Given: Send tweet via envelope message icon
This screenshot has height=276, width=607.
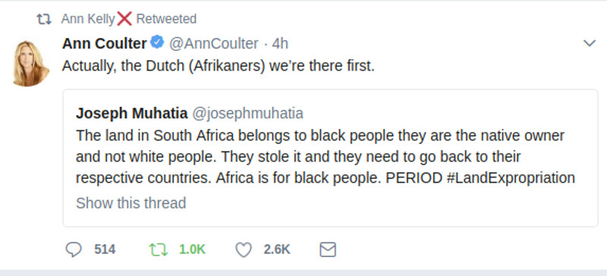Looking at the screenshot, I should coord(328,249).
